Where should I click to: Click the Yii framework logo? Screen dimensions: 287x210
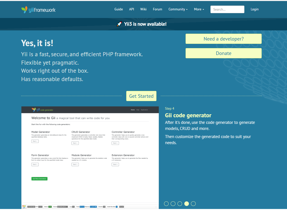pos(38,10)
